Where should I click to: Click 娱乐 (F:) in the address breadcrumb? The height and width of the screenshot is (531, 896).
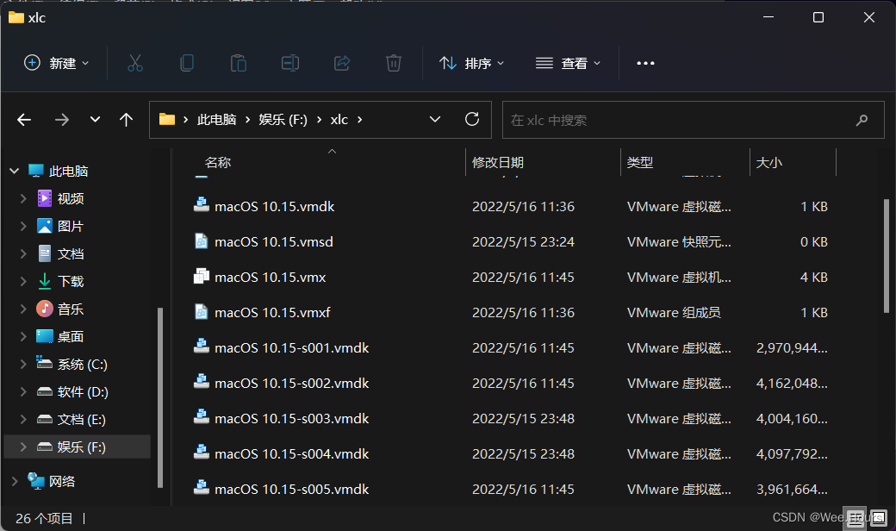(x=283, y=120)
